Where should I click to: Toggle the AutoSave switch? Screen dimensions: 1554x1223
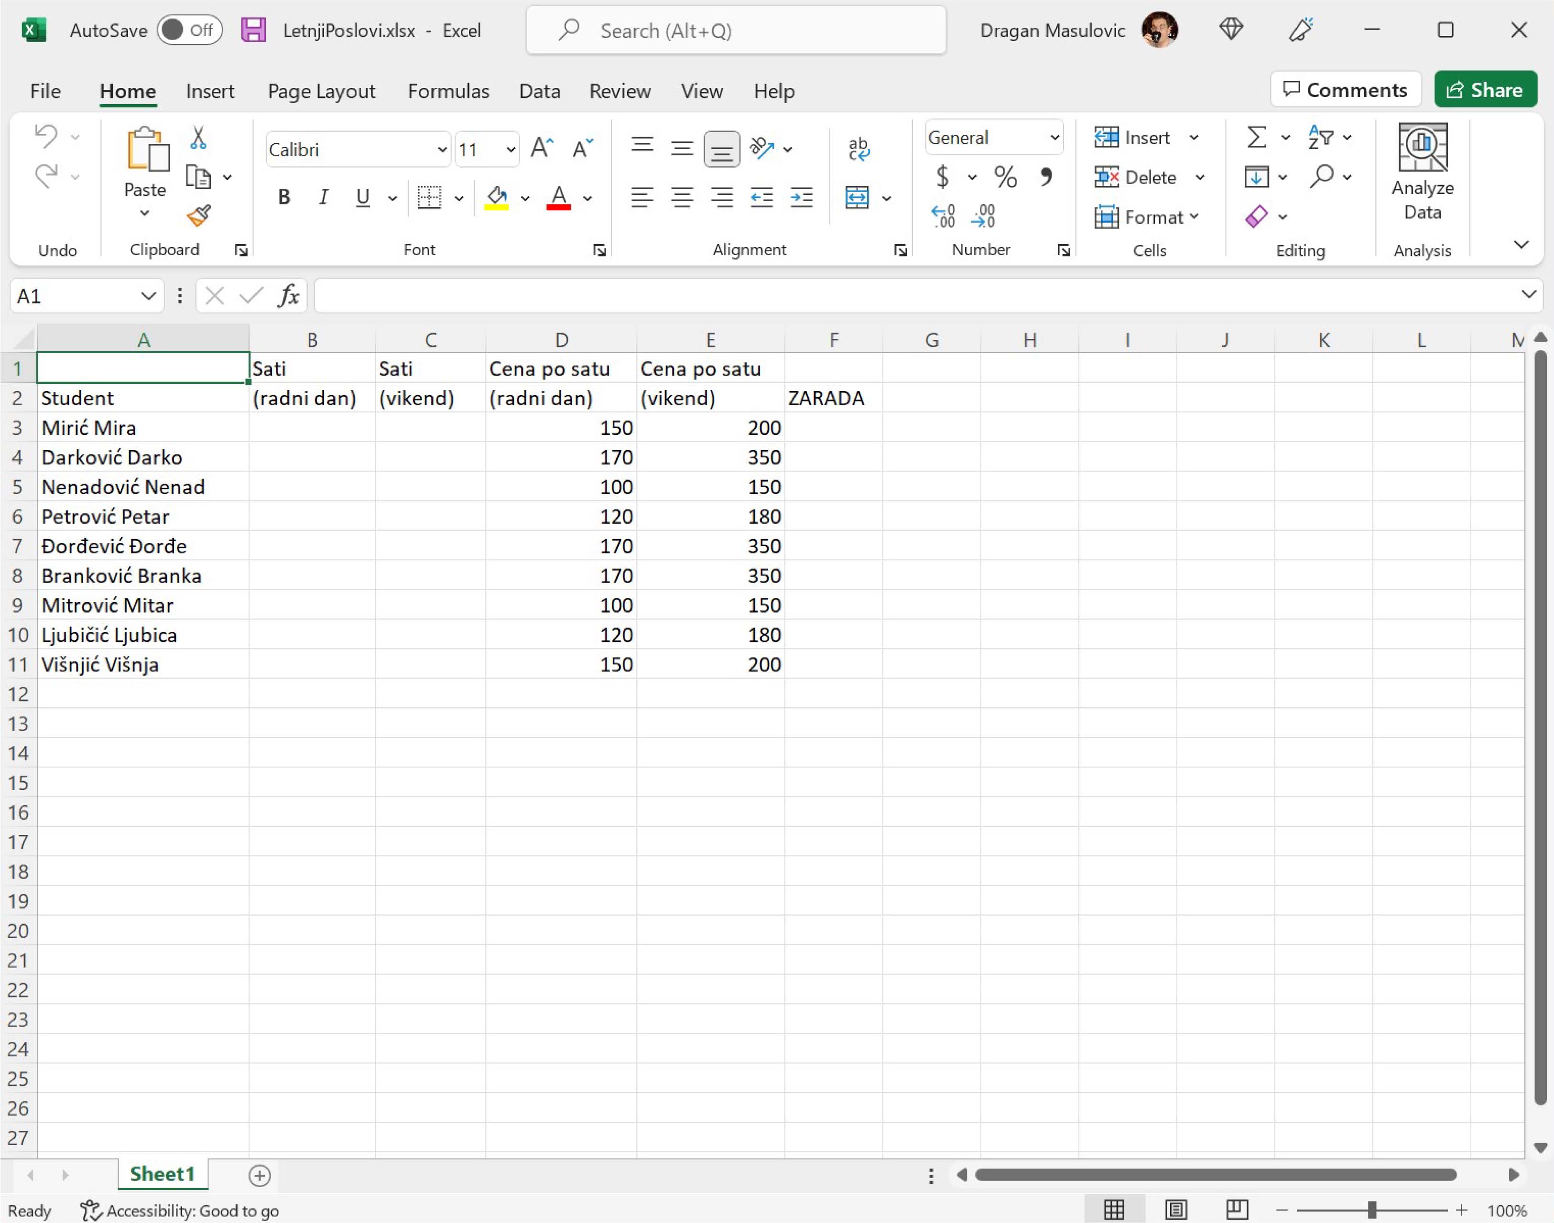189,30
